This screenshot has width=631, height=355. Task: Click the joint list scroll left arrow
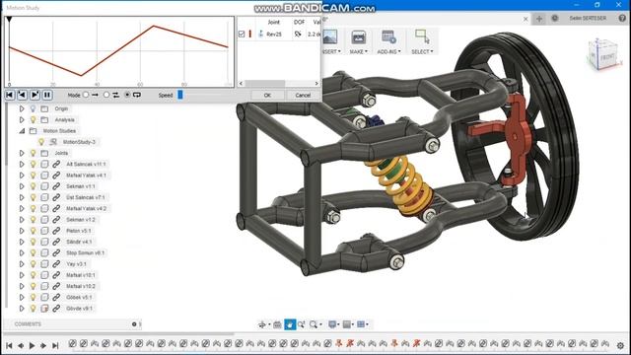point(241,83)
